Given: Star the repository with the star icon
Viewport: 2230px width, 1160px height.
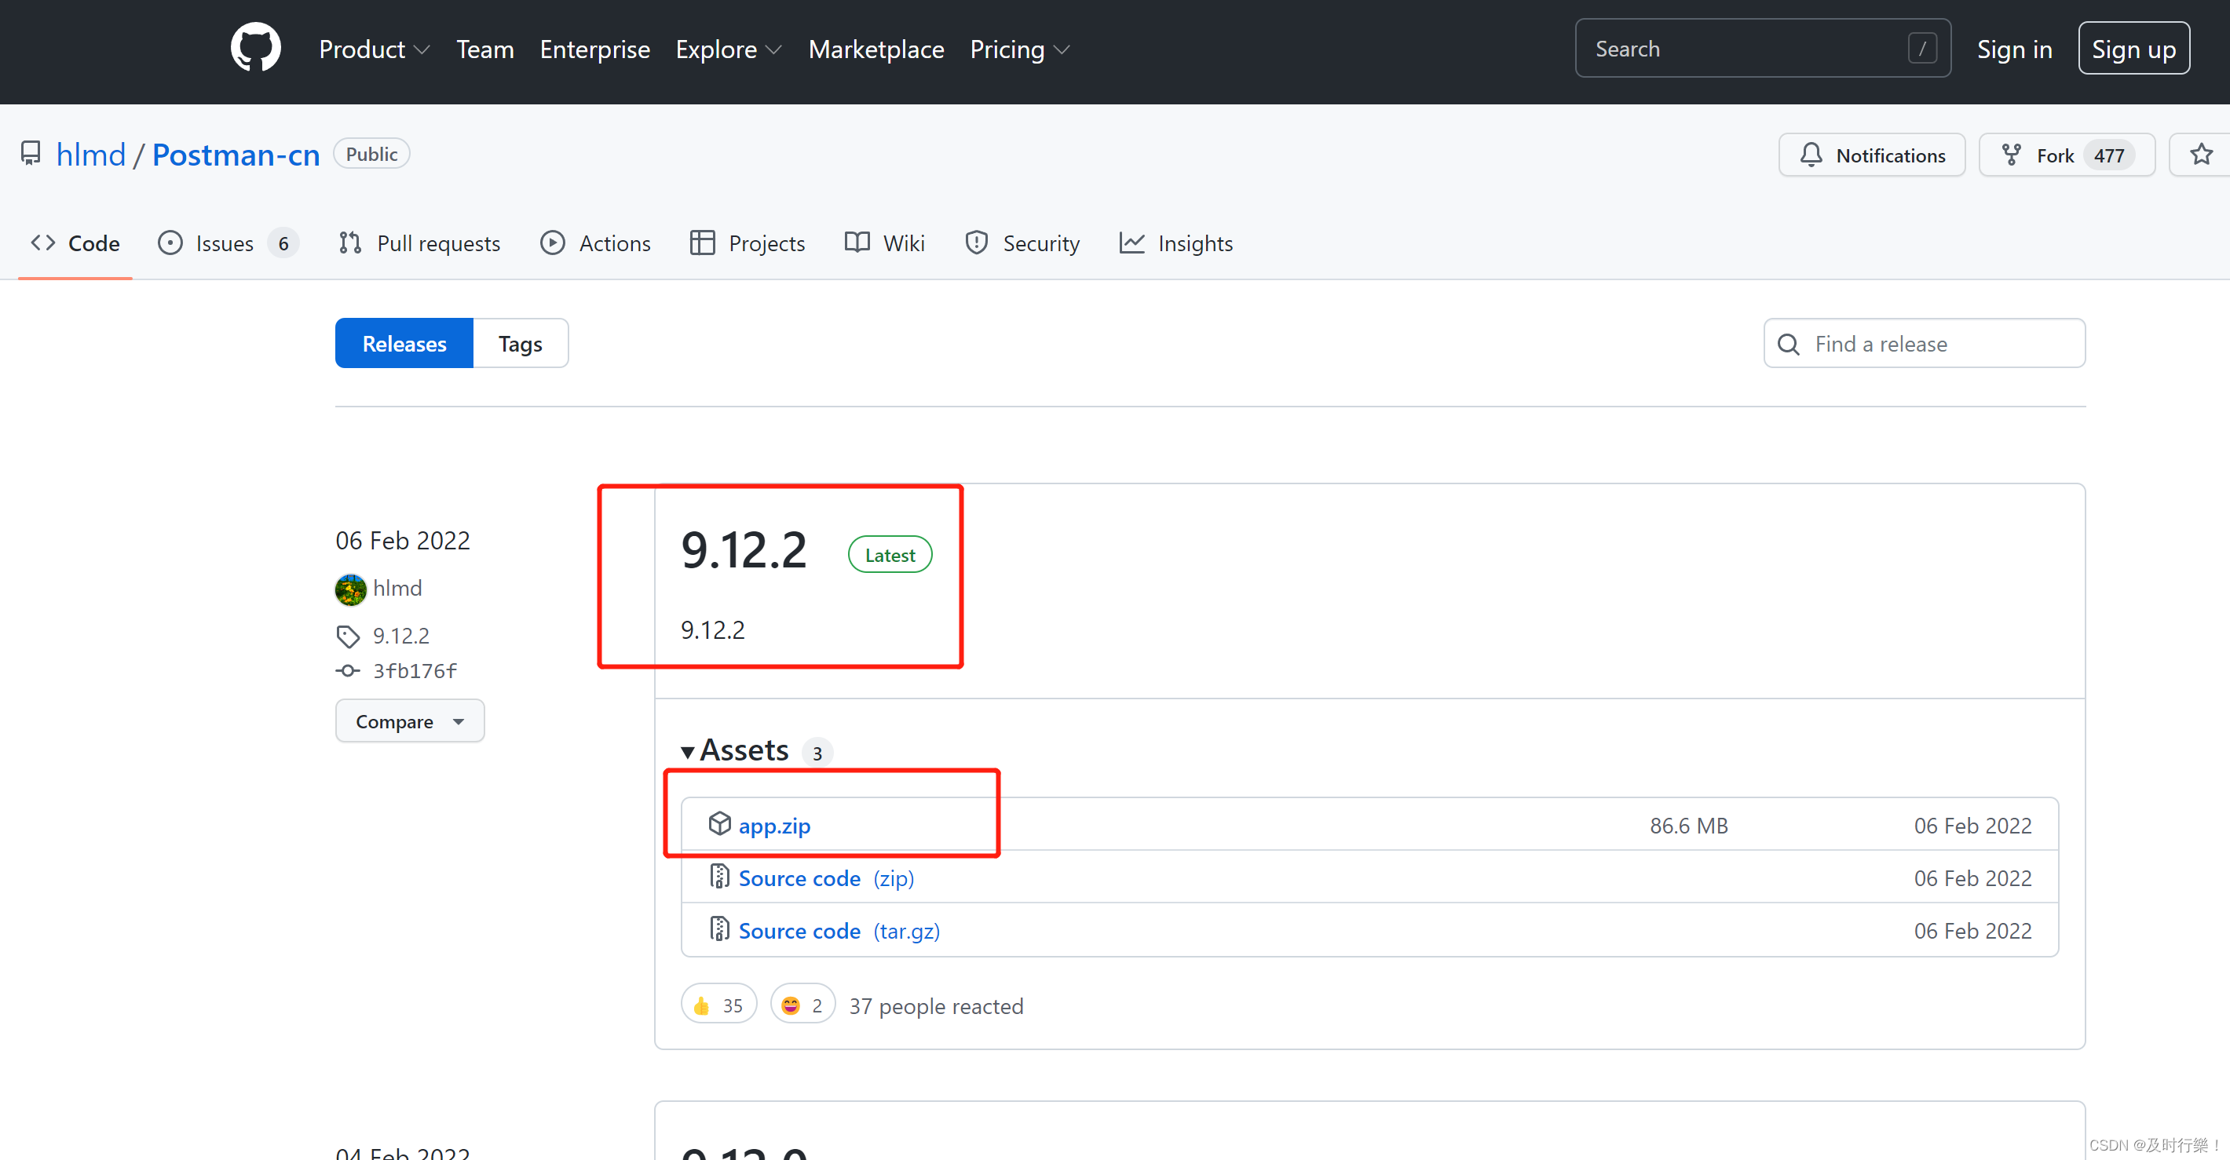Looking at the screenshot, I should tap(2201, 155).
